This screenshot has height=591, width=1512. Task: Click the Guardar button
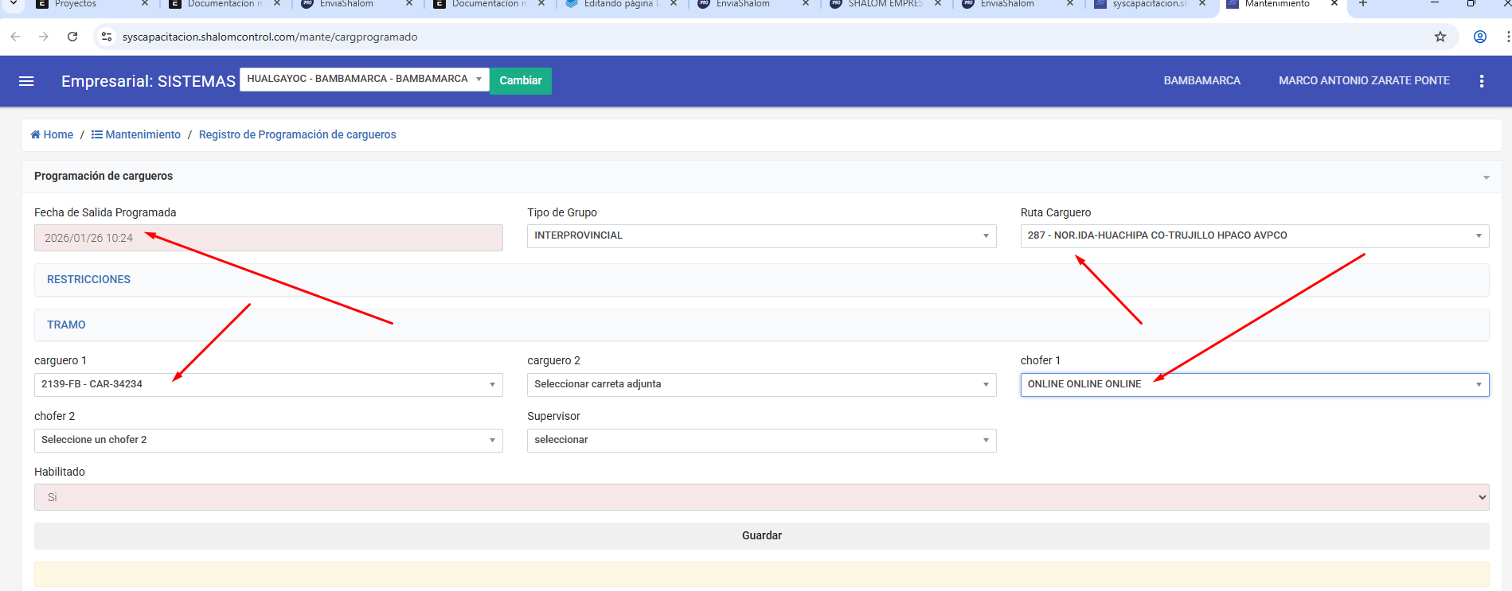coord(760,535)
